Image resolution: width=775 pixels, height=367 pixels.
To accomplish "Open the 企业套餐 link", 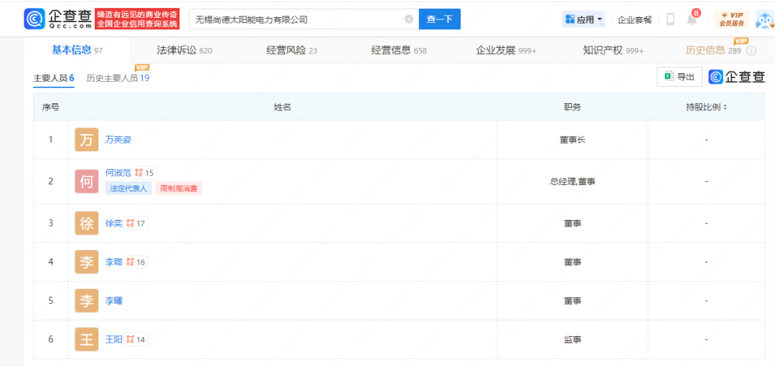I will (x=634, y=20).
